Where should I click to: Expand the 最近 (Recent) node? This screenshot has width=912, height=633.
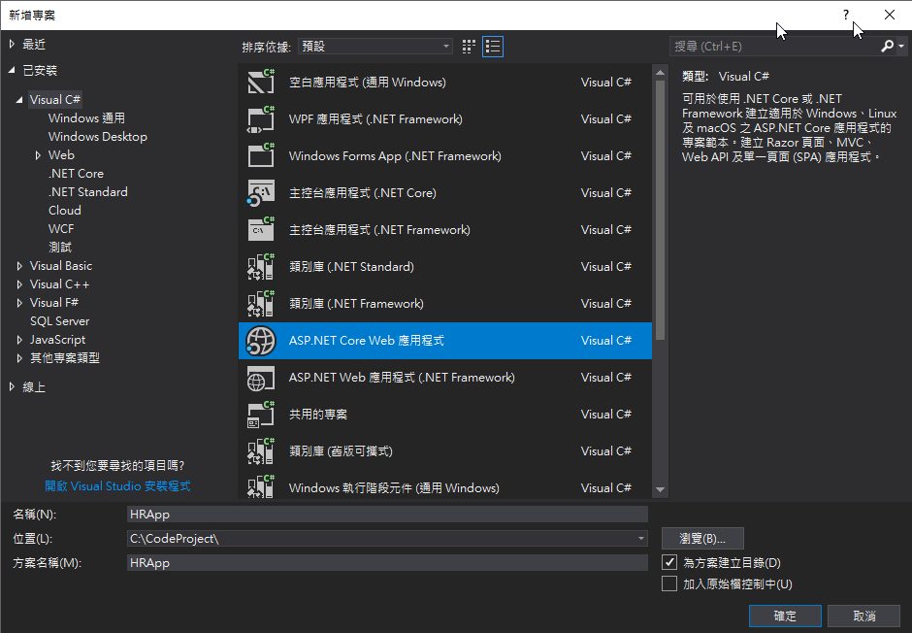pos(12,44)
